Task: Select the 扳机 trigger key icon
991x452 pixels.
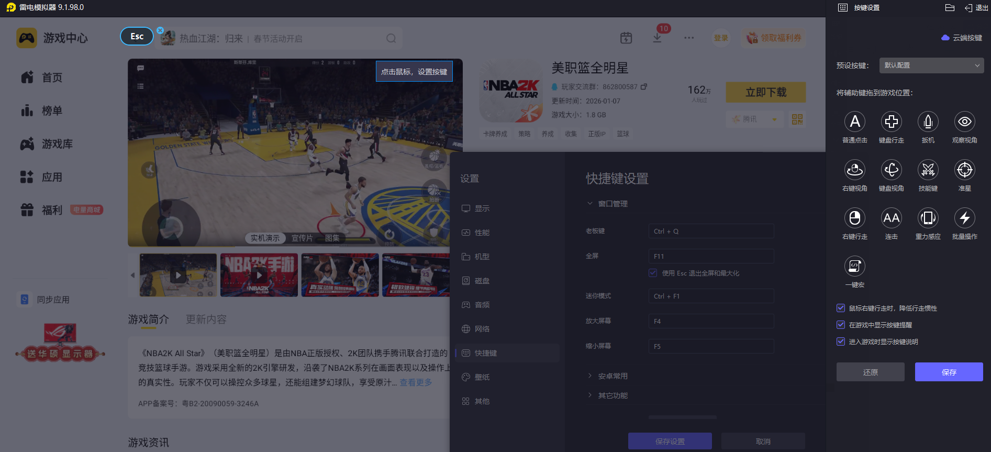Action: click(928, 122)
